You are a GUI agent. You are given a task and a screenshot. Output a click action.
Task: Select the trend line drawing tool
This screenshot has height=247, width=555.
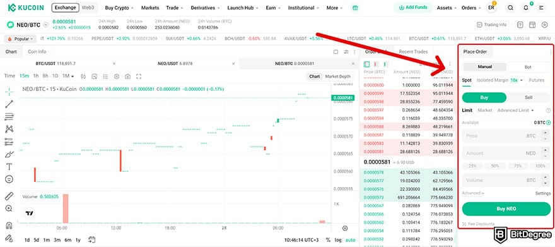9,104
